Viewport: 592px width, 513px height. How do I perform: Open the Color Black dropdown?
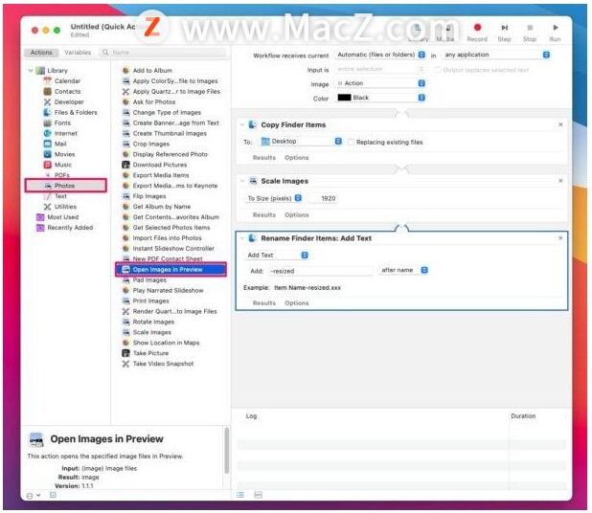[380, 98]
